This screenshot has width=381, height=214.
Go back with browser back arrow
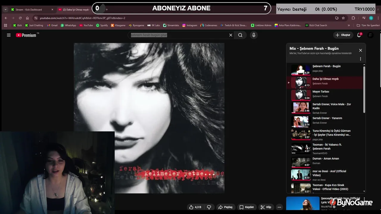point(6,18)
